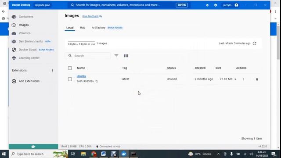Sort by Status column header

(172, 68)
